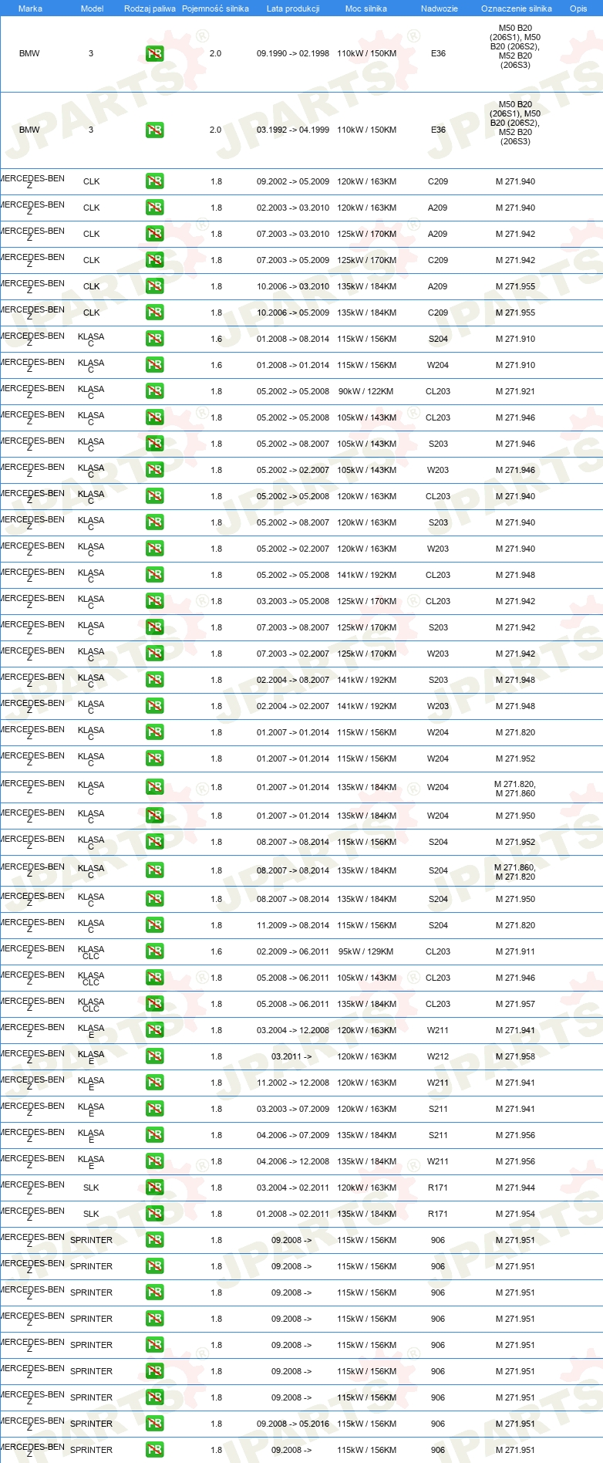Select the '11.2002 -> 12.2008' date cell
Viewport: 603px width, 1463px height.
point(293,1083)
